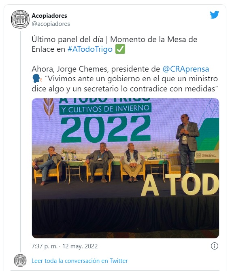This screenshot has width=232, height=271.
Task: Click the tweet info circle icon
Action: 215,246
